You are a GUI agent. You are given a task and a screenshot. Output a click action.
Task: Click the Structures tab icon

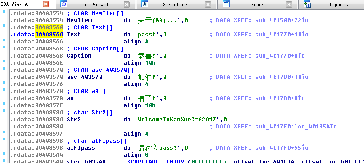[x=144, y=4]
